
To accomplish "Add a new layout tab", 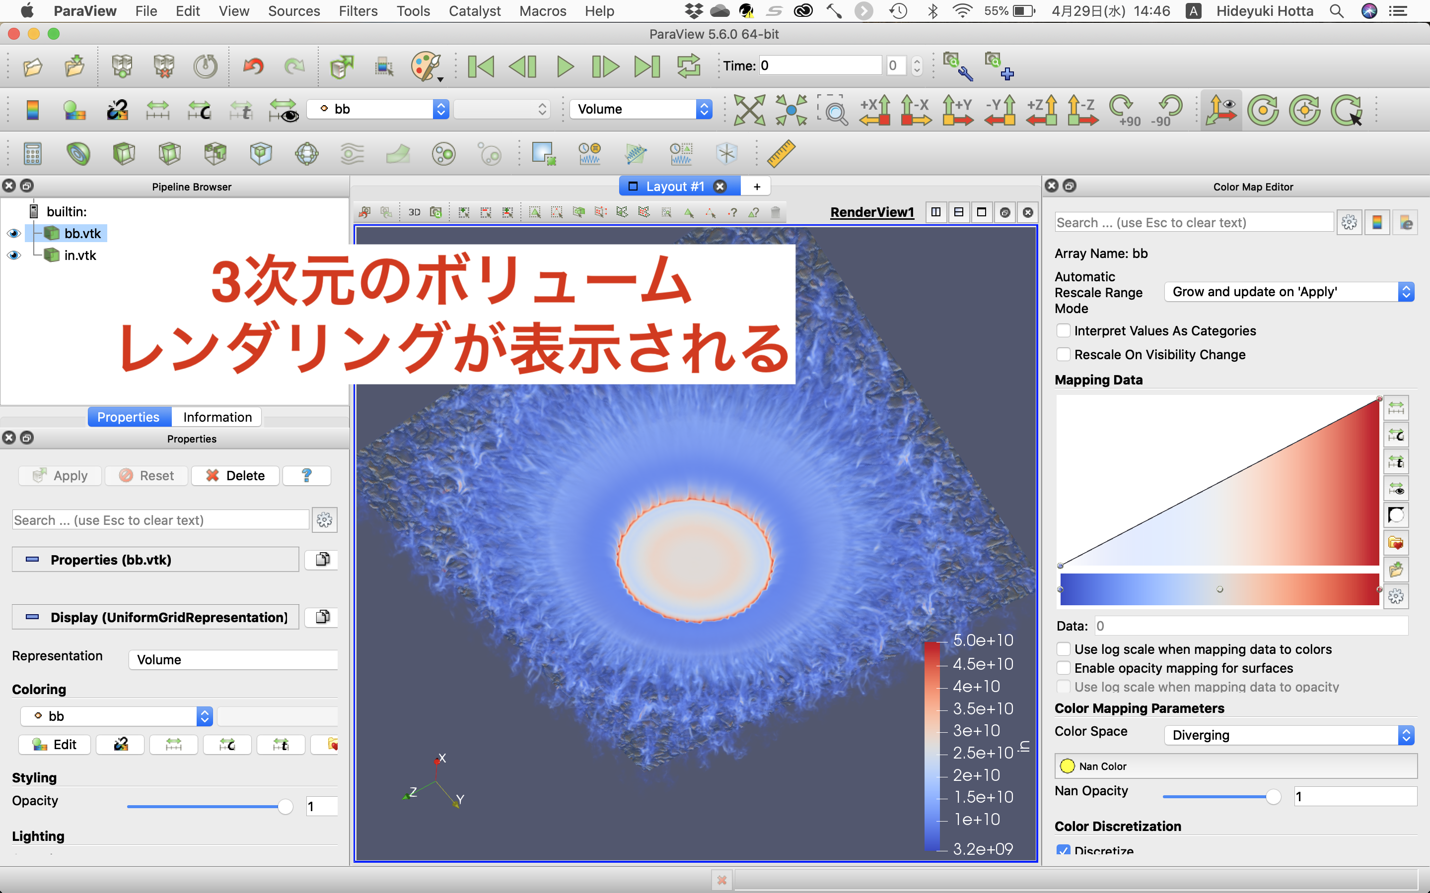I will (x=756, y=187).
